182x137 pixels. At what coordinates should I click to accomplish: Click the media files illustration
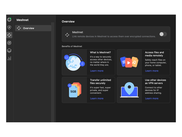129,62
